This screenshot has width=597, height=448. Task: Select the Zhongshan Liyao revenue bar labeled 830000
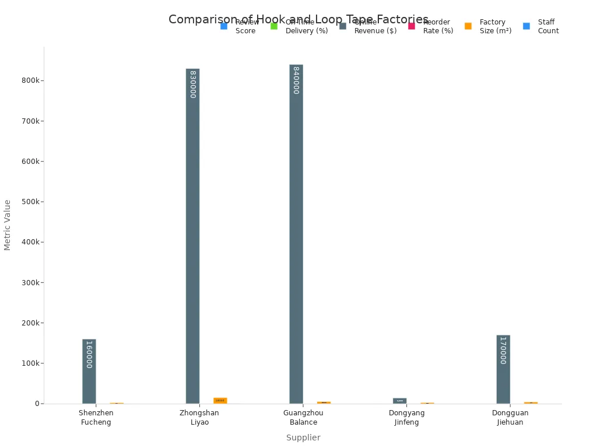click(x=192, y=233)
